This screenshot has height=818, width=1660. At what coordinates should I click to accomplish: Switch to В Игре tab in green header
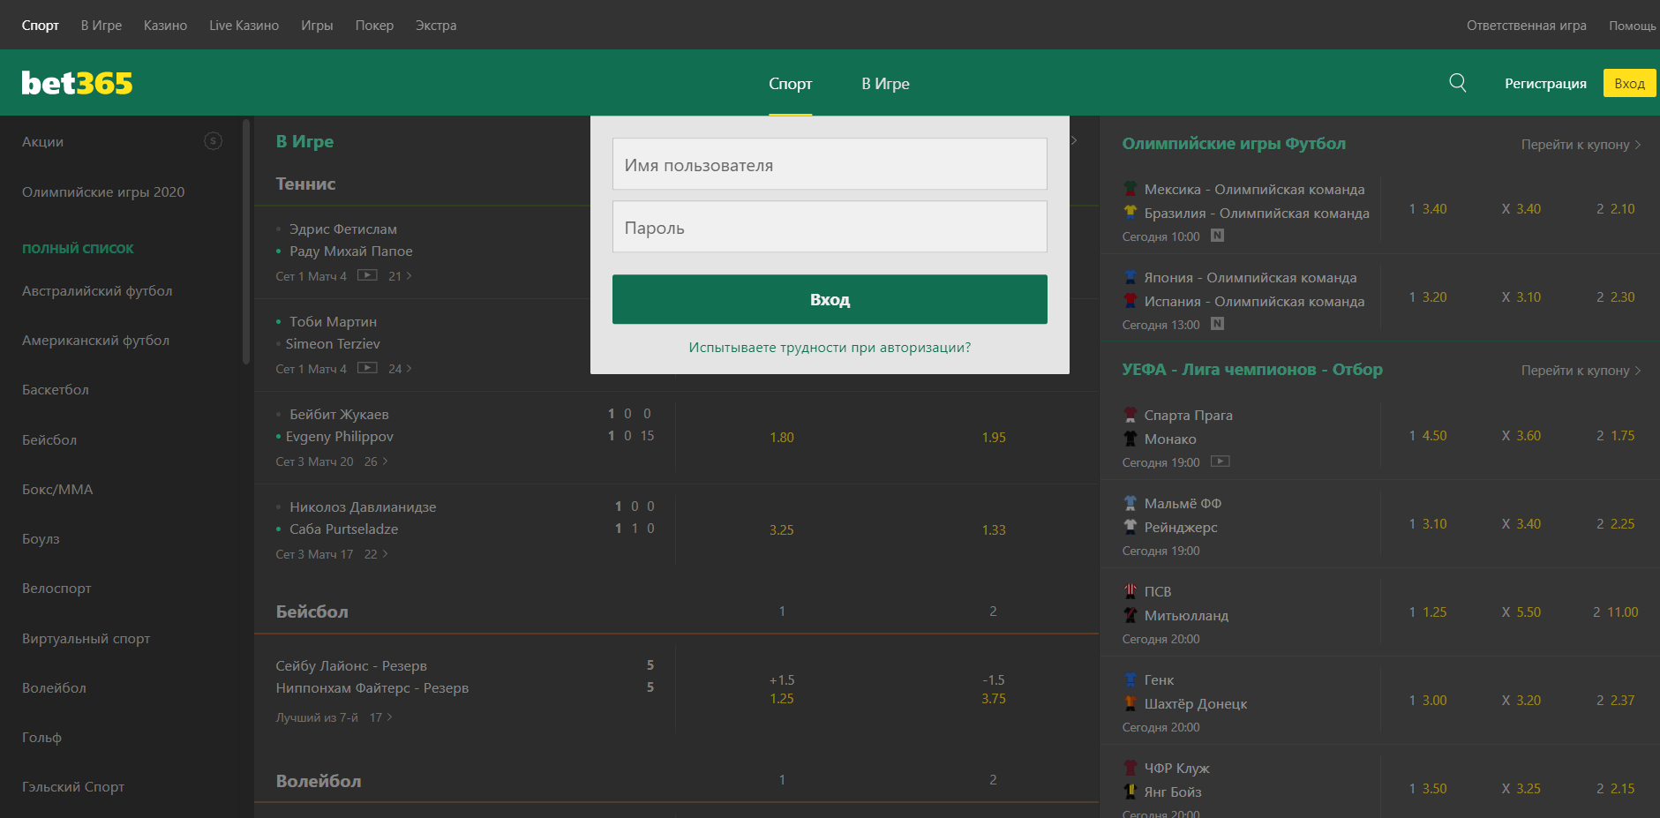point(885,84)
